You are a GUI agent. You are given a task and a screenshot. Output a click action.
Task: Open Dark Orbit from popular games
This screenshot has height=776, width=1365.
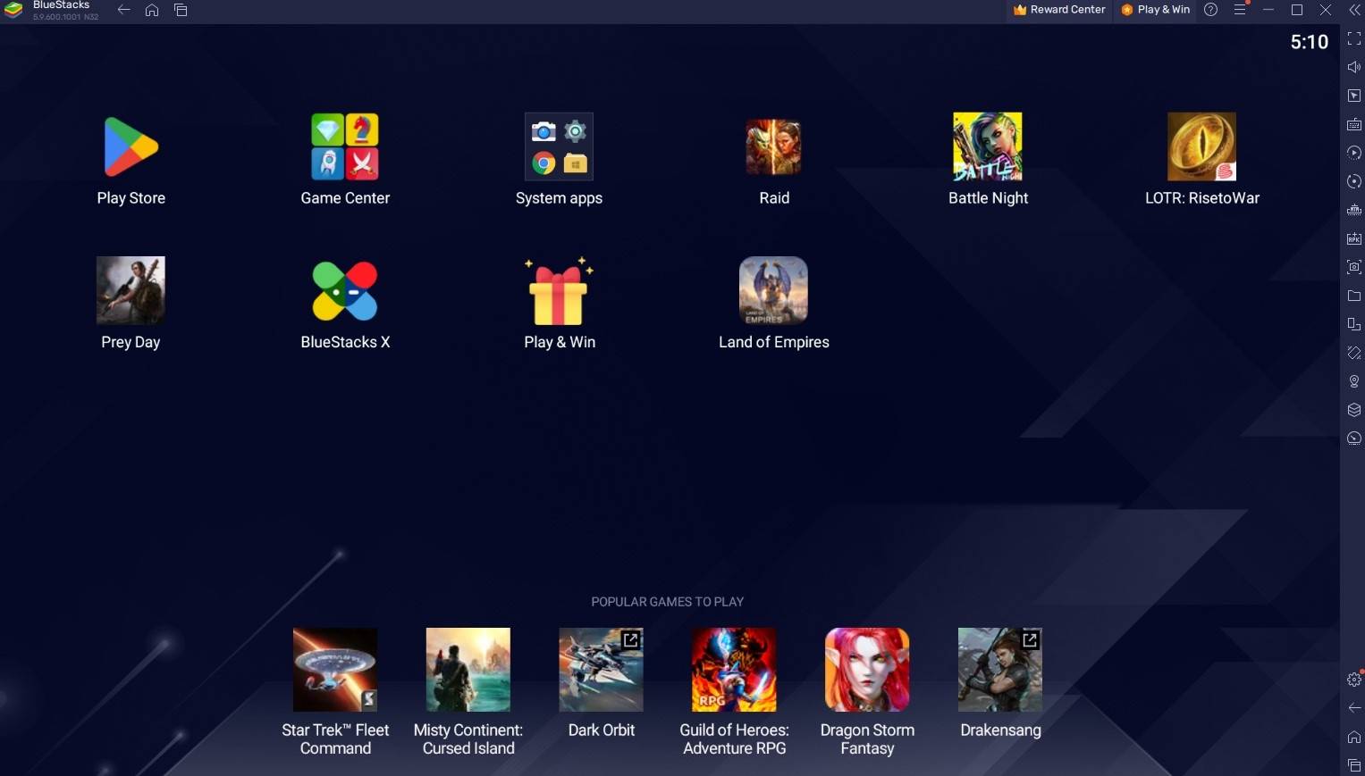[602, 670]
